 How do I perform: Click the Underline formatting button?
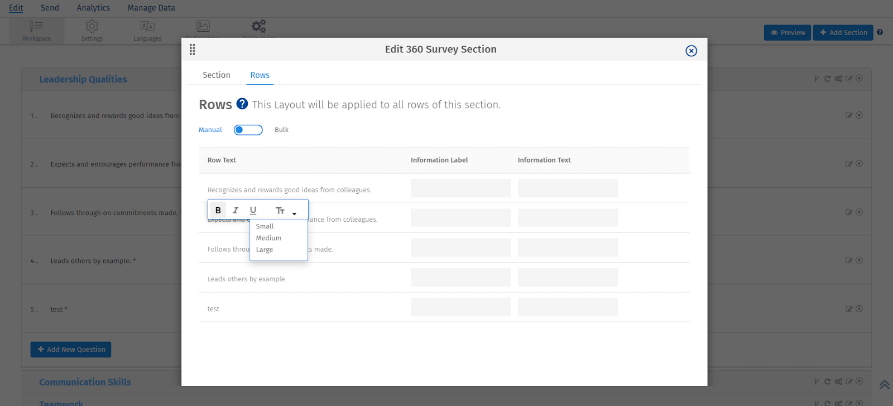pos(253,211)
